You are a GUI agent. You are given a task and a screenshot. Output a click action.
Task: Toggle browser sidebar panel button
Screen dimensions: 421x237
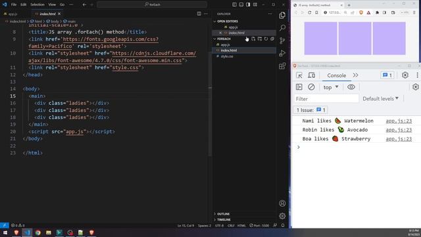[x=384, y=13]
